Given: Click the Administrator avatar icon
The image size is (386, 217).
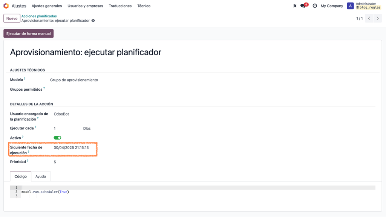Looking at the screenshot, I should point(350,6).
